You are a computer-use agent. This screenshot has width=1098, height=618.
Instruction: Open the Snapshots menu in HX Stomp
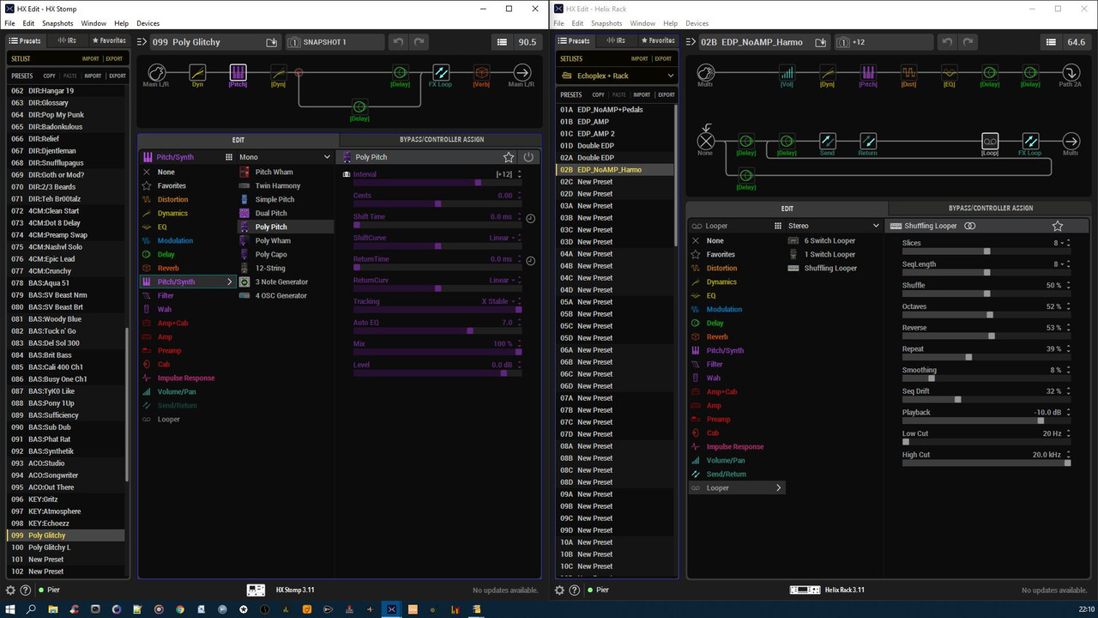point(58,23)
